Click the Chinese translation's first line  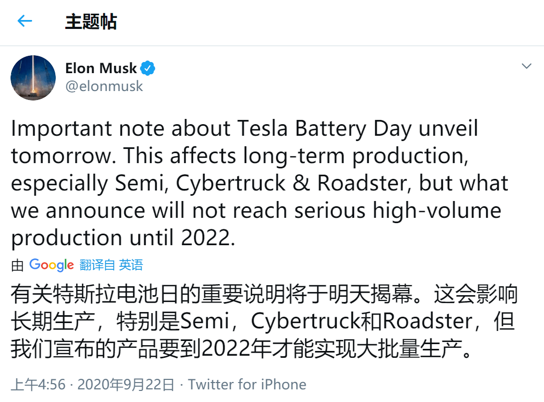264,294
